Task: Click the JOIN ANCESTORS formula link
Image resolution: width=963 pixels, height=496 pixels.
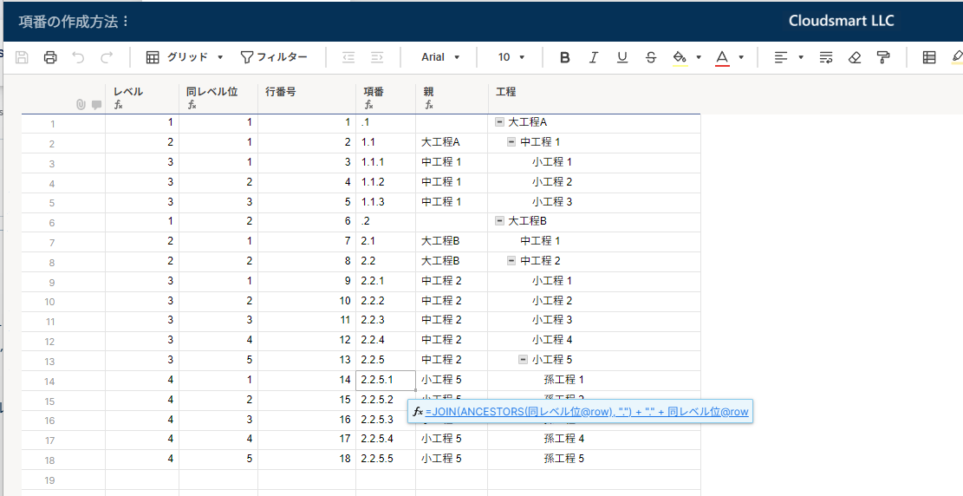Action: pos(587,412)
